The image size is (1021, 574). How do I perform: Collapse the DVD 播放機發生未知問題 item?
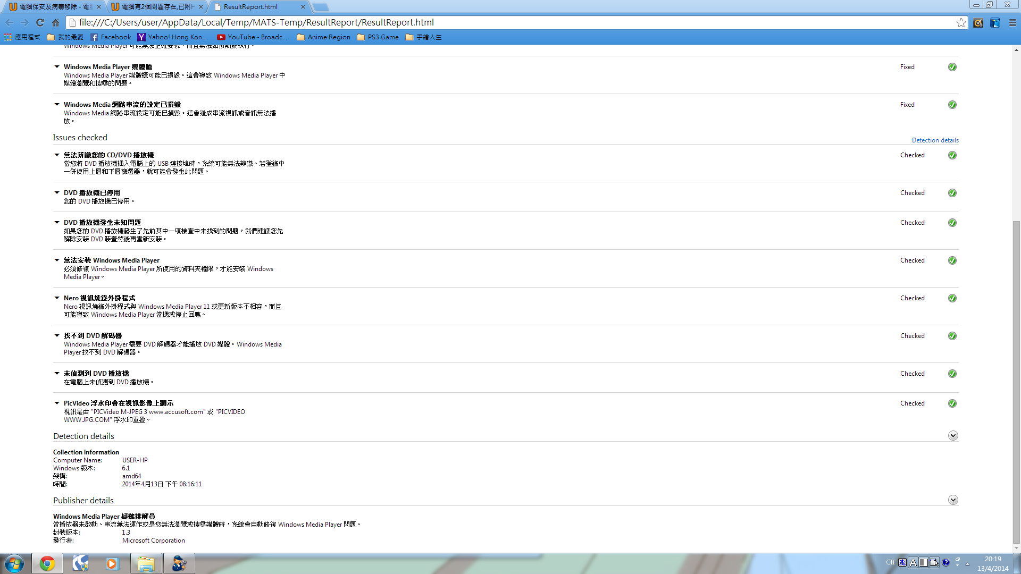(57, 223)
